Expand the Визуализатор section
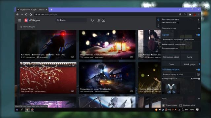 point(198,29)
